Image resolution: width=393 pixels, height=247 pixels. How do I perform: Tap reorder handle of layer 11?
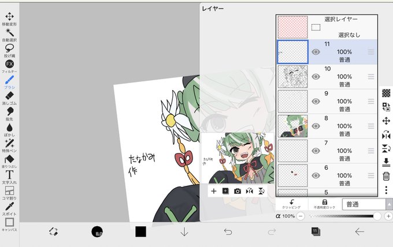click(x=371, y=52)
